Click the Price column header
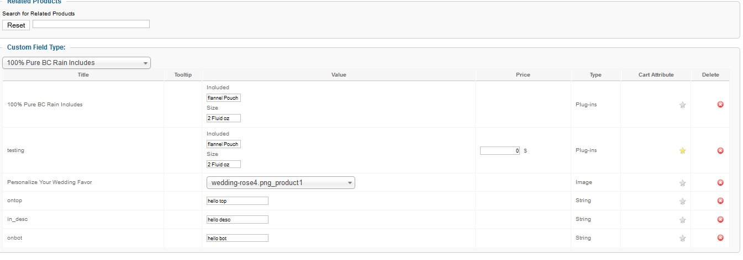The image size is (743, 260). click(523, 75)
